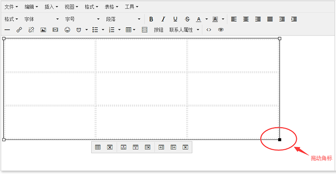Viewport: 336px width, 174px height.
Task: Toggle strikethrough formatting
Action: tap(187, 19)
